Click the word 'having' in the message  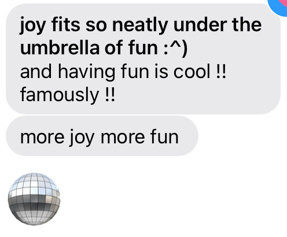(87, 72)
